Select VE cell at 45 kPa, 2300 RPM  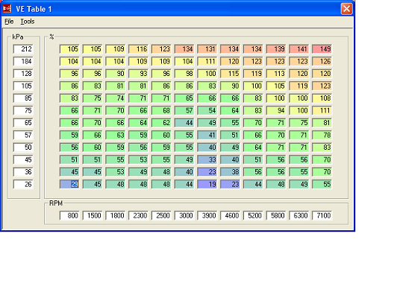pyautogui.click(x=138, y=159)
